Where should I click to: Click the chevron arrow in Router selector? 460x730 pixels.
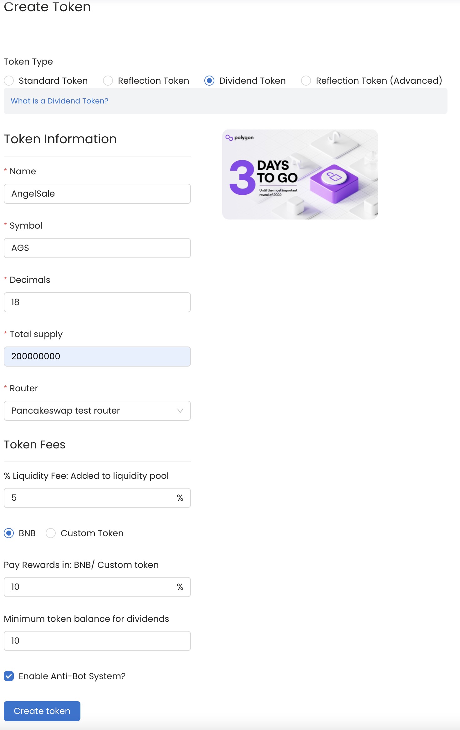point(180,411)
